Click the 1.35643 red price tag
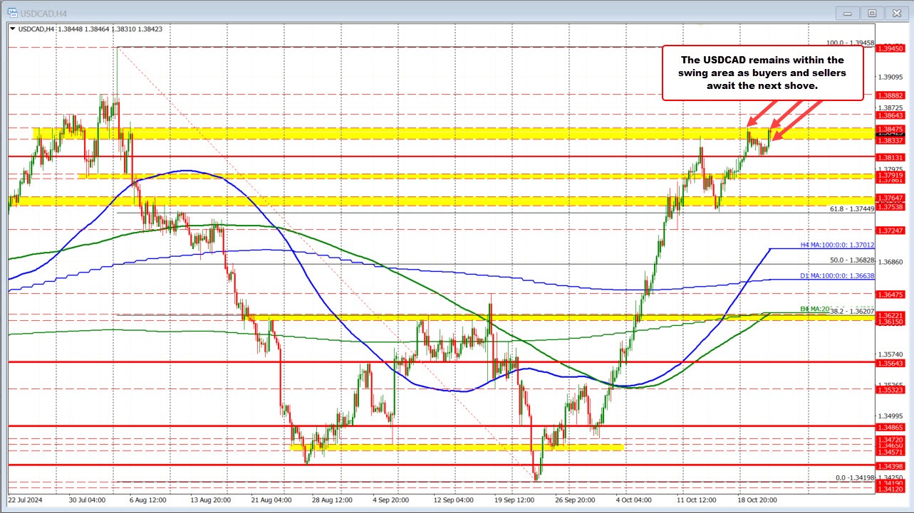This screenshot has width=914, height=513. tap(890, 363)
